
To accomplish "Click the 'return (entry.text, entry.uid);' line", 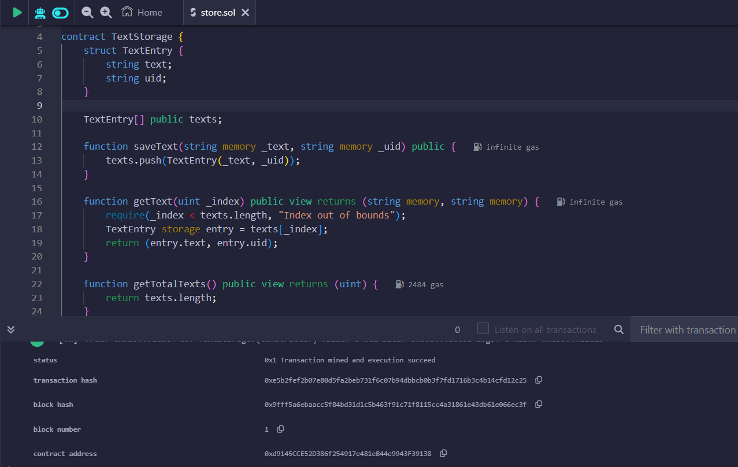I will (x=192, y=243).
